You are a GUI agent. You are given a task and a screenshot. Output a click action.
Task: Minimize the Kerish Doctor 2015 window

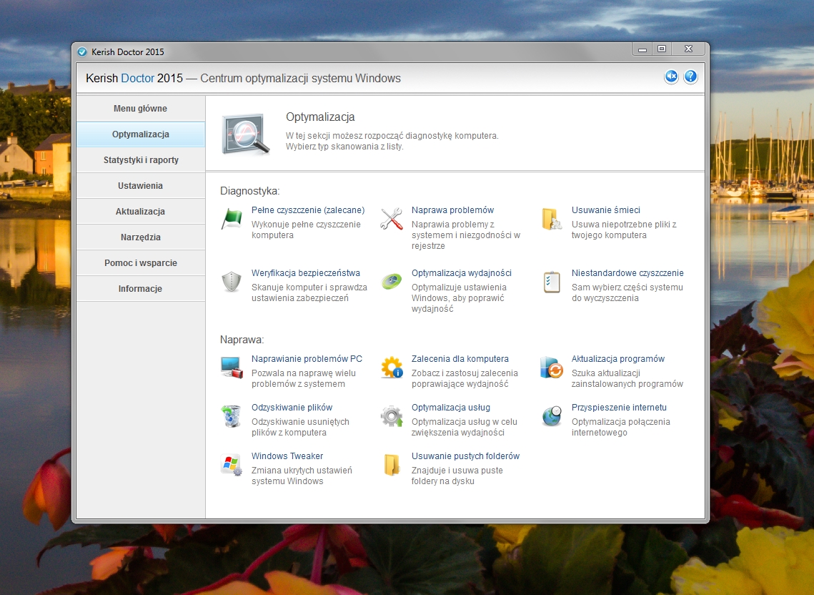pos(642,49)
